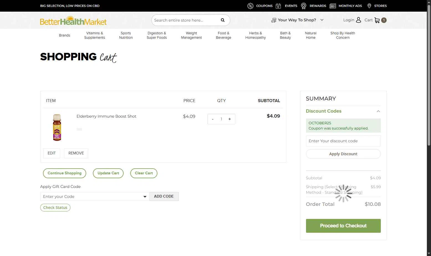Click the Rewards ribbon icon
The width and height of the screenshot is (431, 256).
[304, 6]
